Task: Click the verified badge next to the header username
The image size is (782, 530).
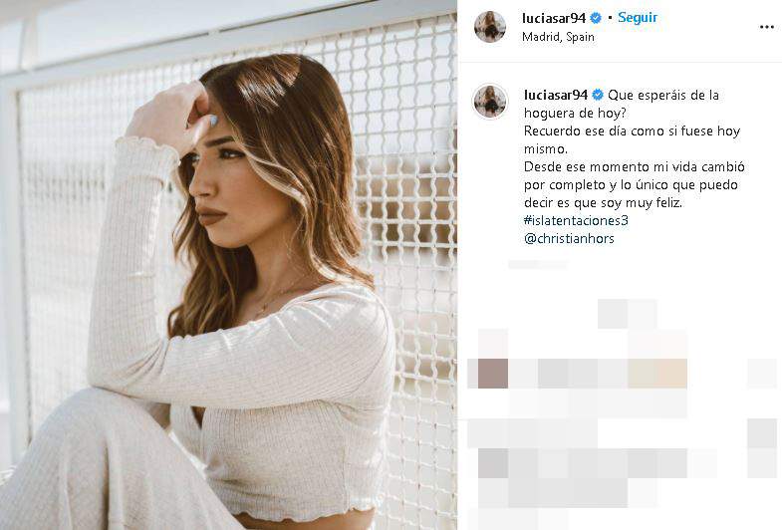Action: tap(596, 18)
